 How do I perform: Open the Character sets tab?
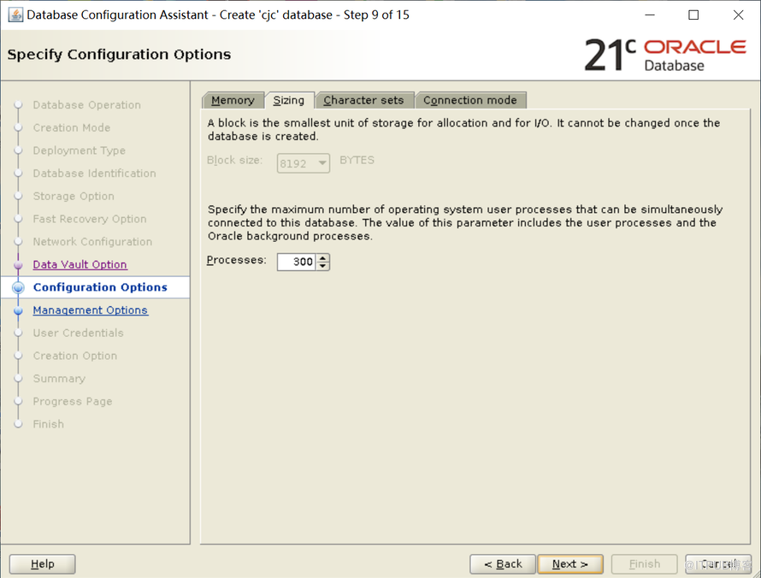tap(364, 100)
